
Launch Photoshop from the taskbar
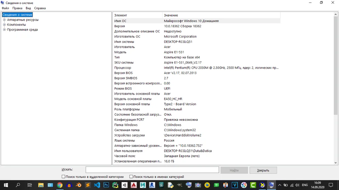(106, 185)
